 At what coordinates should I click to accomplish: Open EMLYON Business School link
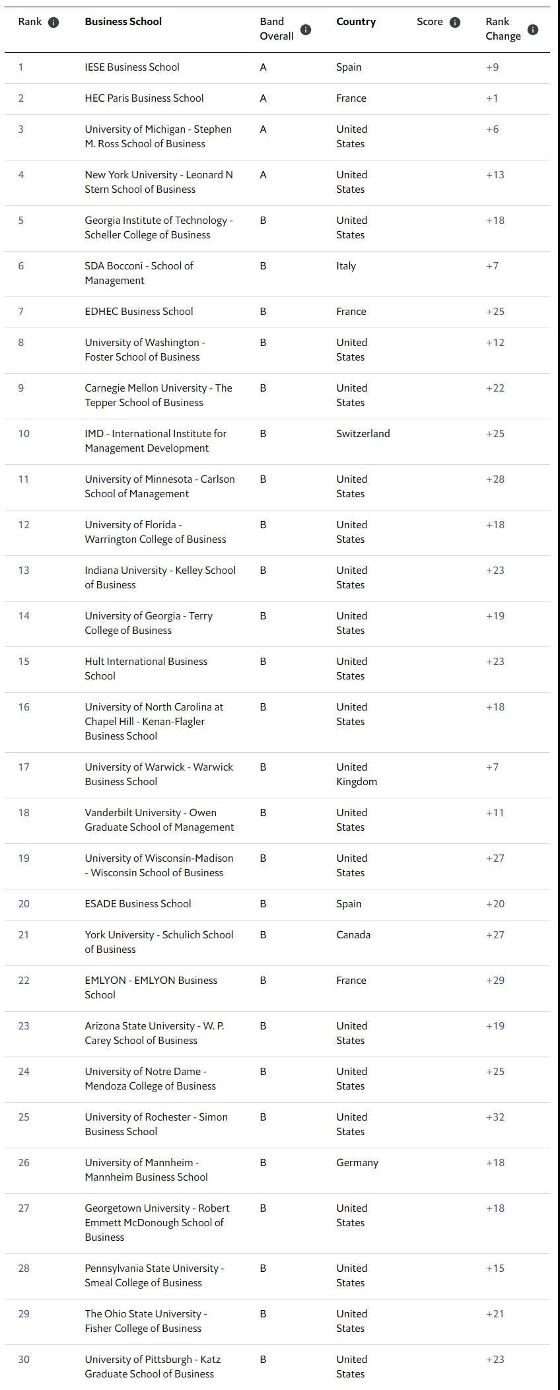[151, 988]
